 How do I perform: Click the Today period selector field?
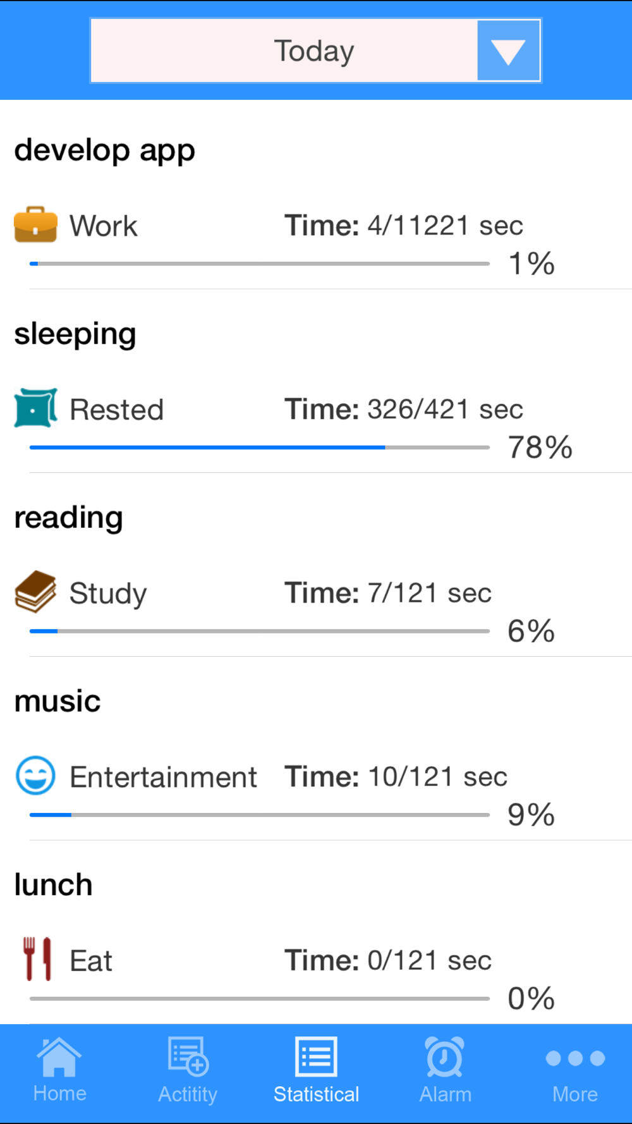tap(315, 51)
